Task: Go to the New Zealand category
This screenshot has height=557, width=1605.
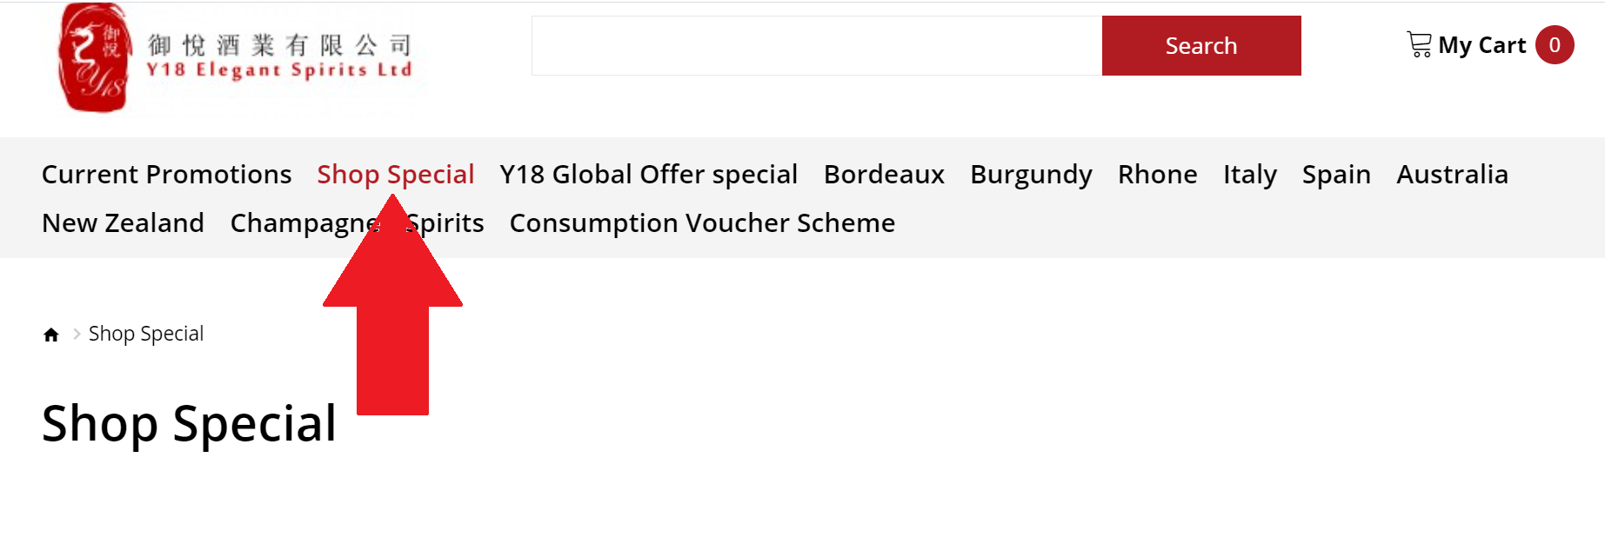Action: (x=123, y=223)
